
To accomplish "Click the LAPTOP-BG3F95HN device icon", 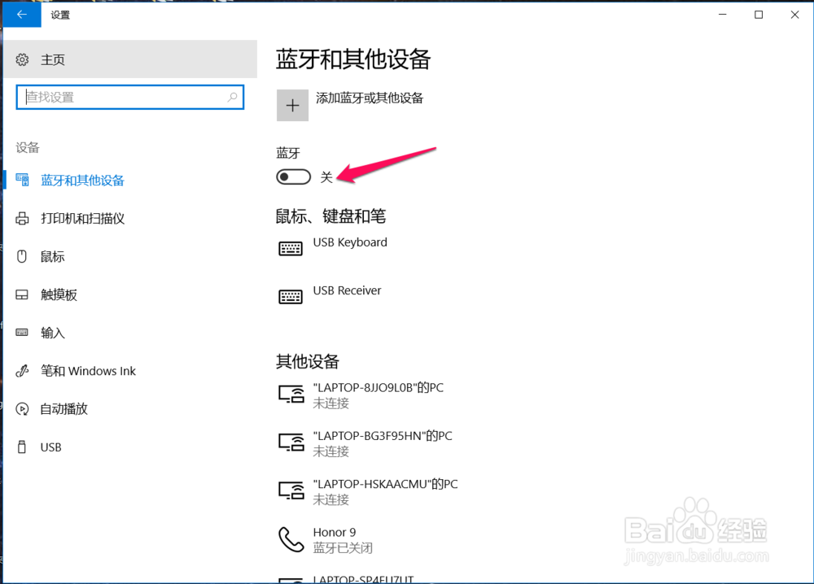I will (x=291, y=442).
